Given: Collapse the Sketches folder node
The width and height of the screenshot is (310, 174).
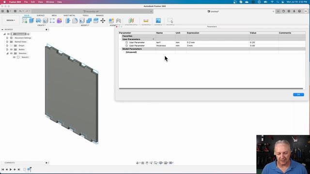Looking at the screenshot, I should [7, 53].
